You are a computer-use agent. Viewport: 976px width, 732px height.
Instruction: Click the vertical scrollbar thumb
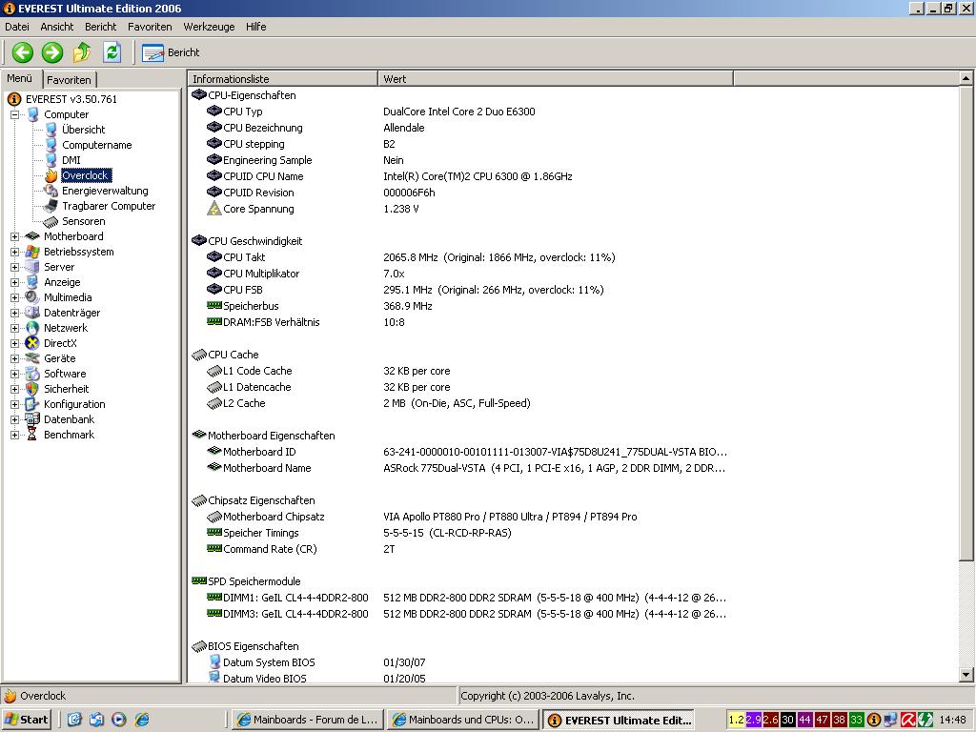click(966, 322)
